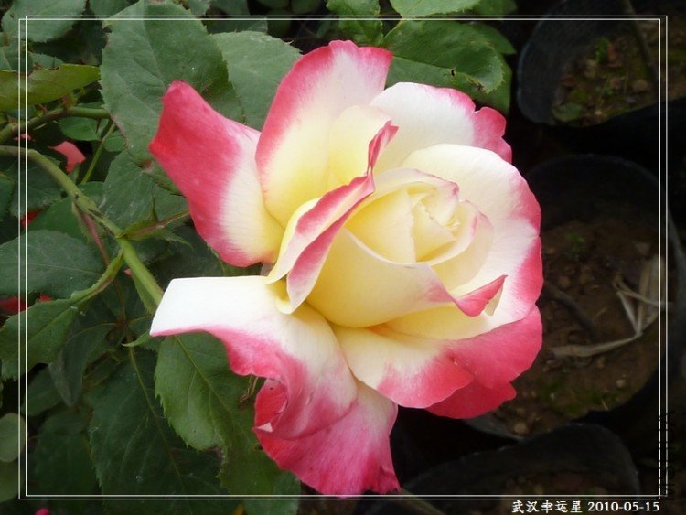Screen dimensions: 686x515
Task: Click the 2010-05-15 date stamp
Action: (x=623, y=506)
